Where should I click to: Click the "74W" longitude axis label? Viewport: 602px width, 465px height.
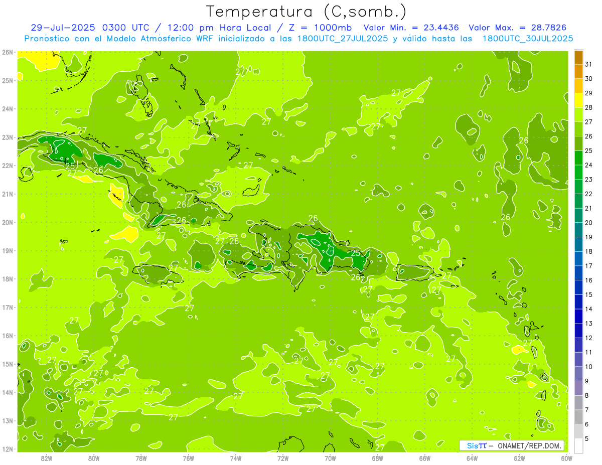pos(236,458)
